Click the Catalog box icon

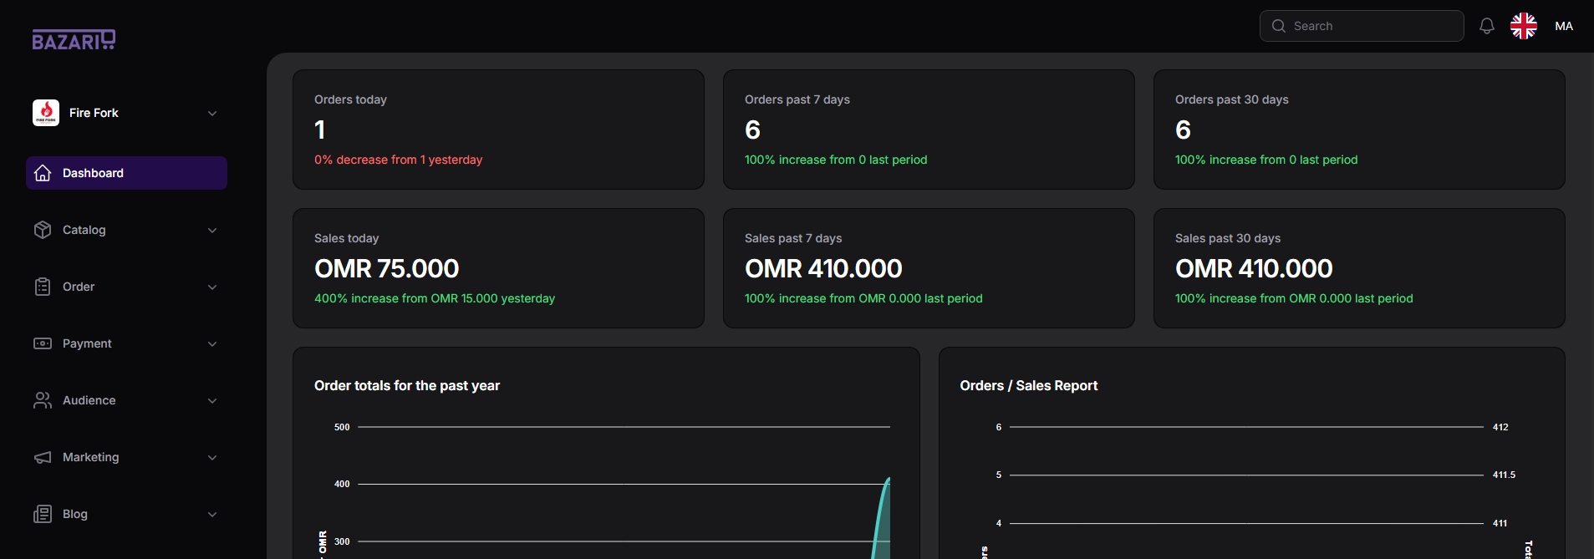[x=43, y=230]
